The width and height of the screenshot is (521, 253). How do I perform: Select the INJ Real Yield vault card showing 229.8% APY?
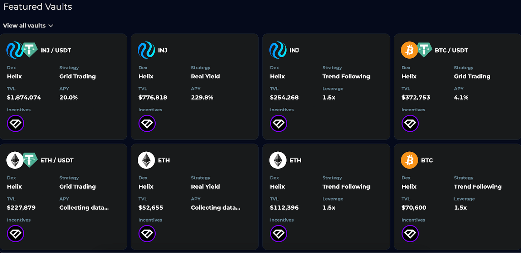tap(195, 87)
